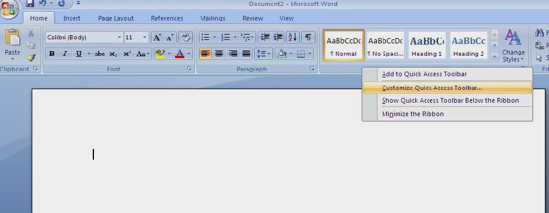Apply the Heading 1 style thumbnail
Screen dimensions: 549x213
(x=426, y=45)
